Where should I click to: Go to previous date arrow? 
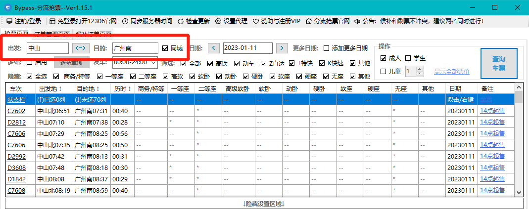213,48
